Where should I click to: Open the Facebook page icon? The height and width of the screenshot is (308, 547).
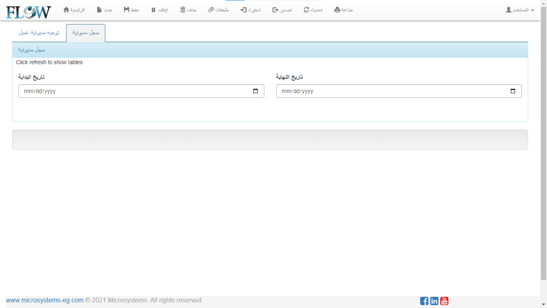coord(424,301)
